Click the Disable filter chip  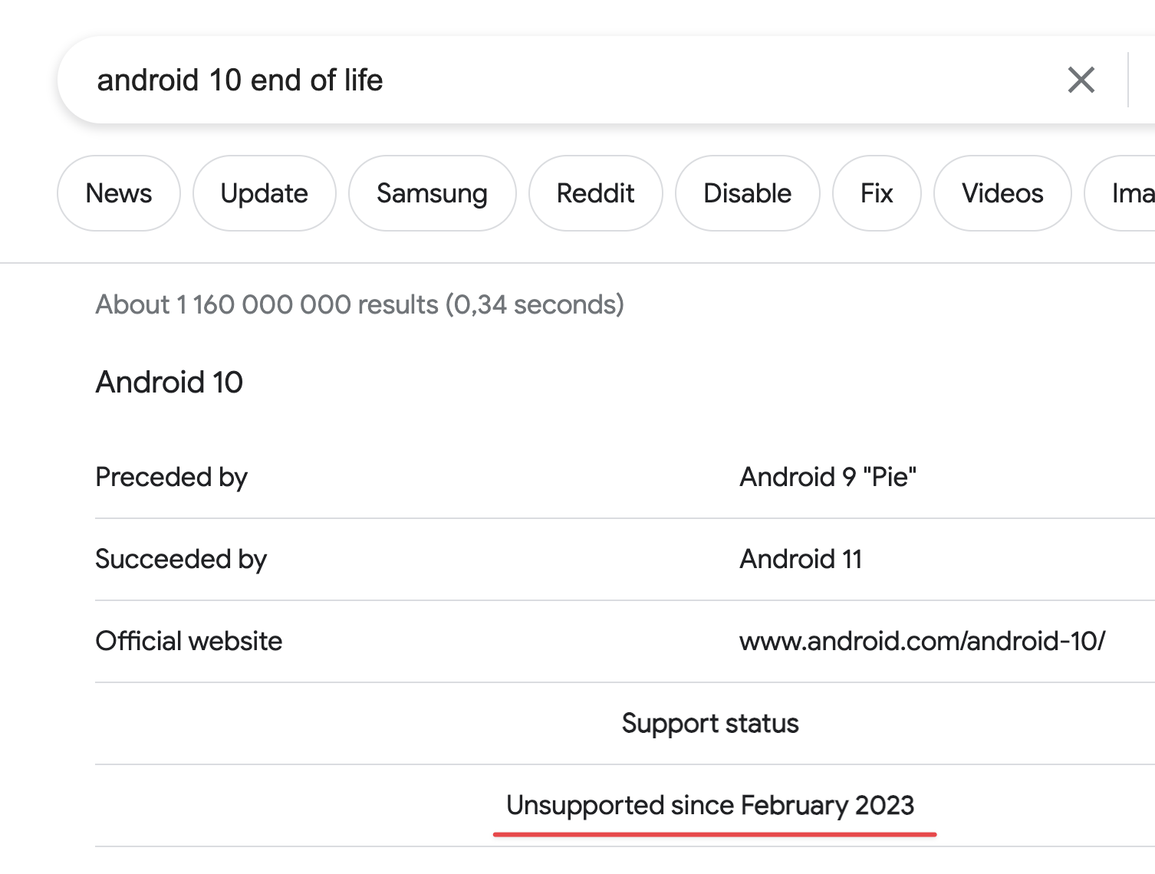point(747,193)
